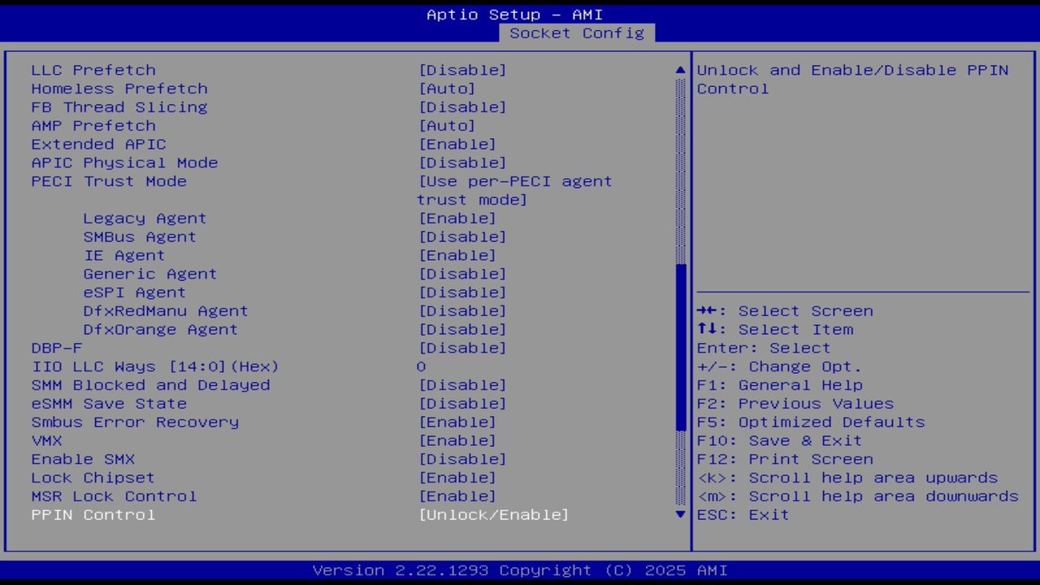The width and height of the screenshot is (1040, 585).
Task: Enable the Generic Agent
Action: click(463, 274)
